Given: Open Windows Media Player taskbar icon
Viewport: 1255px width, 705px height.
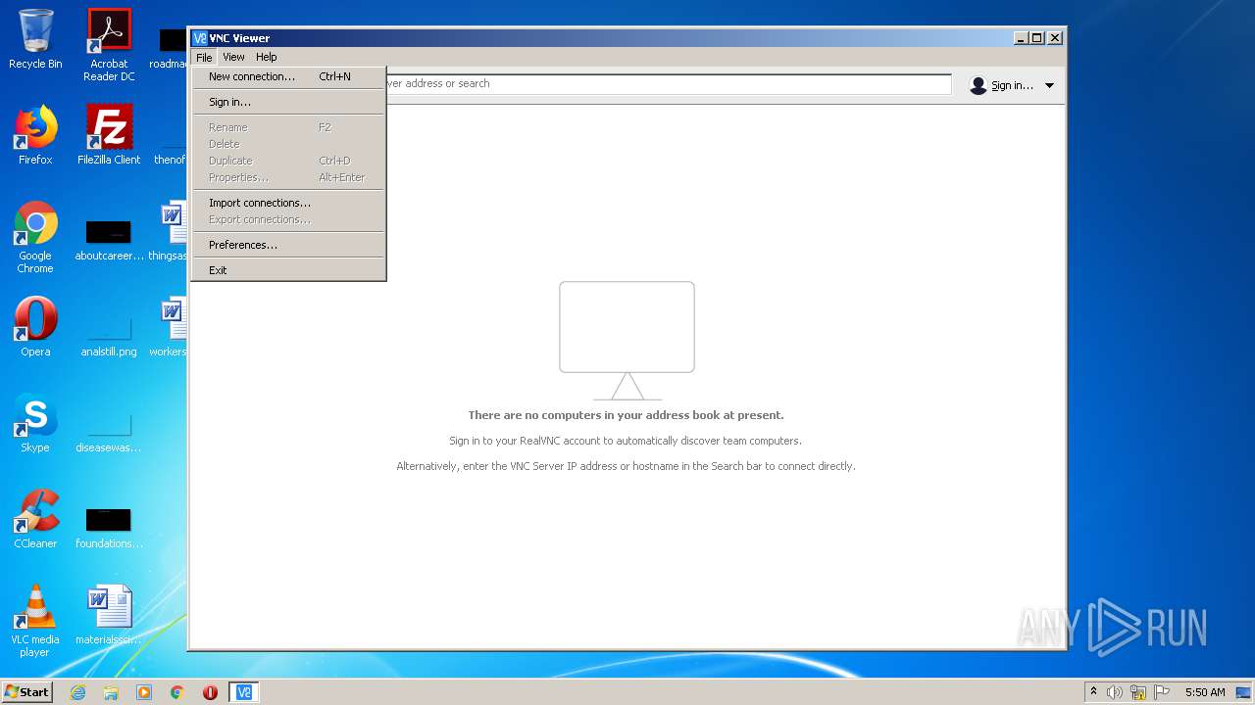Looking at the screenshot, I should click(x=144, y=692).
